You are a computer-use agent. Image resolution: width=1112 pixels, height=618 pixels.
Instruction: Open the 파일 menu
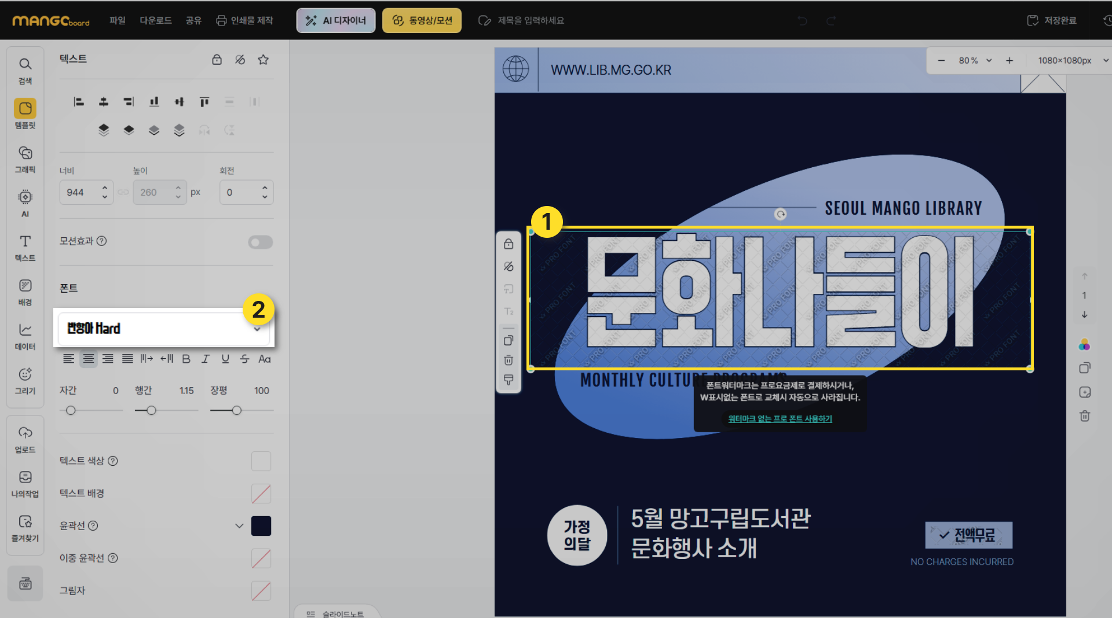[118, 20]
